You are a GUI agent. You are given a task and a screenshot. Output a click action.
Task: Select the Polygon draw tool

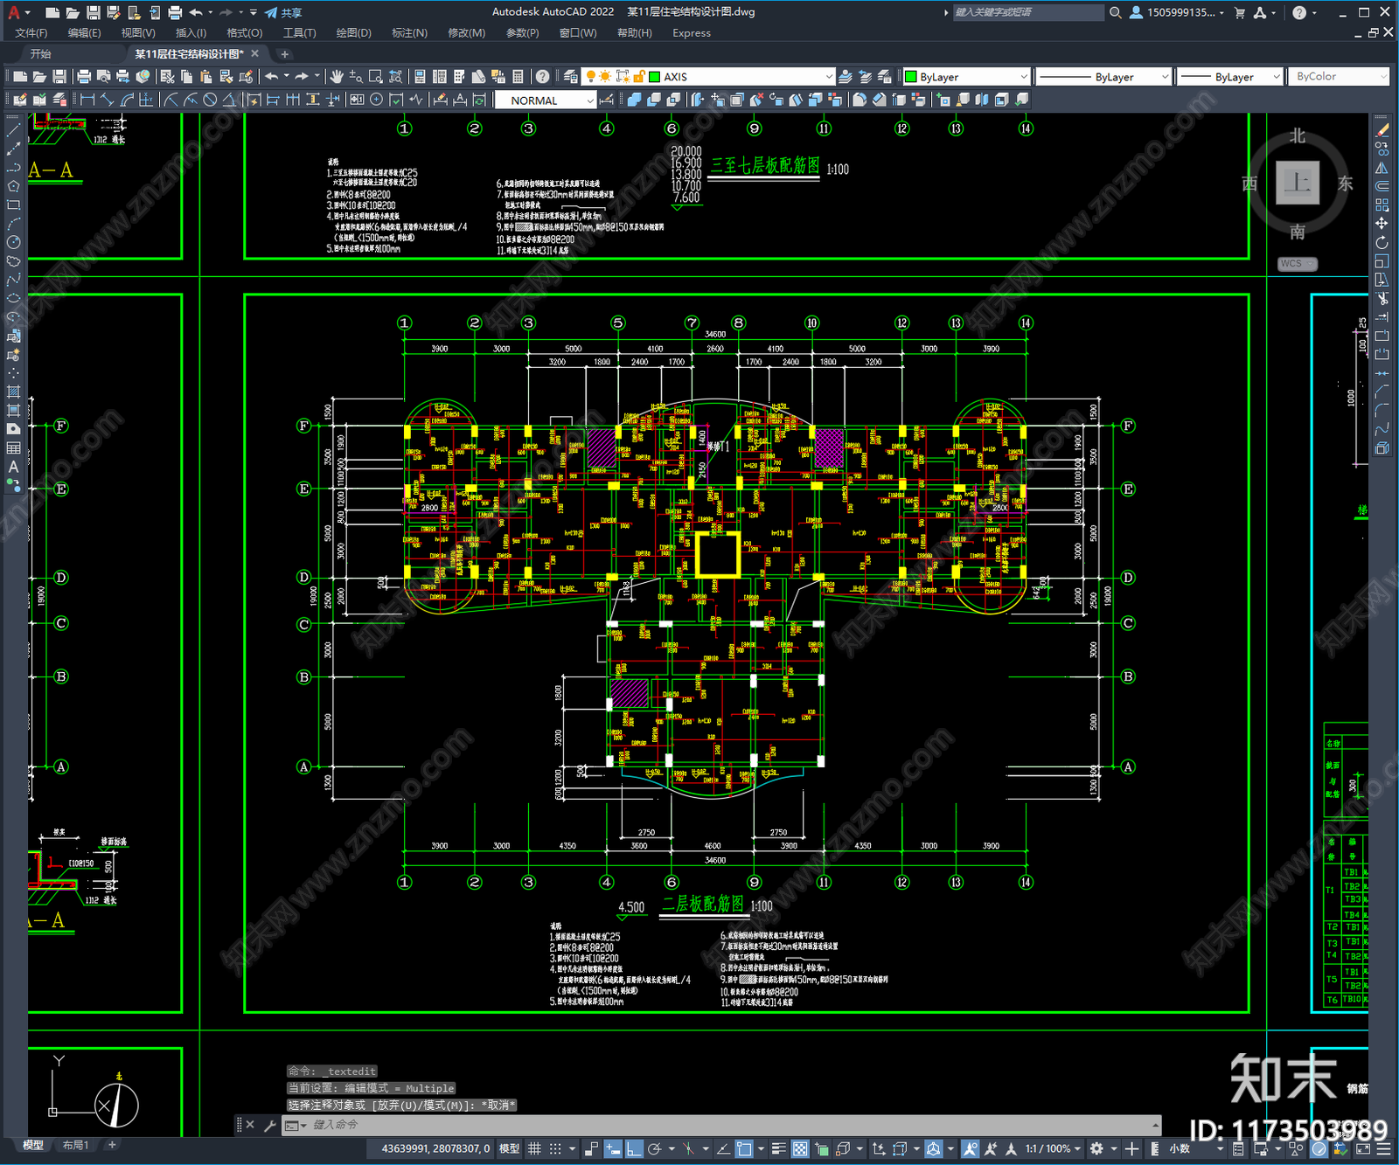[x=13, y=186]
